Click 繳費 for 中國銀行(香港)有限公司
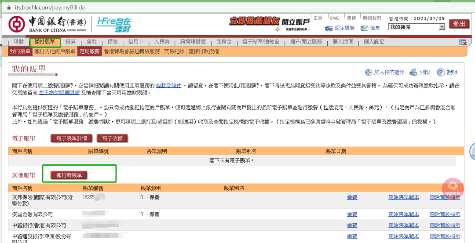This screenshot has width=475, height=243. tap(352, 225)
